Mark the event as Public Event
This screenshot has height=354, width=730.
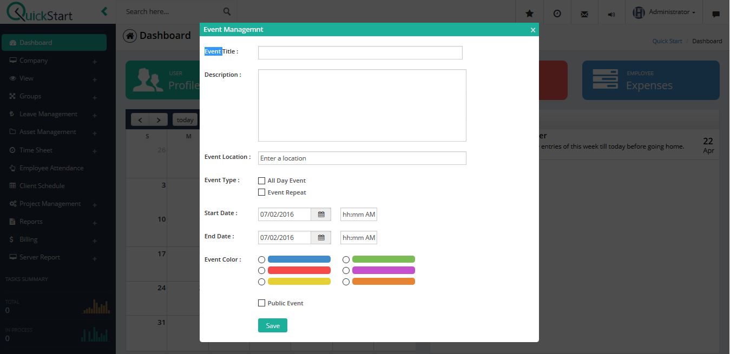click(x=262, y=303)
